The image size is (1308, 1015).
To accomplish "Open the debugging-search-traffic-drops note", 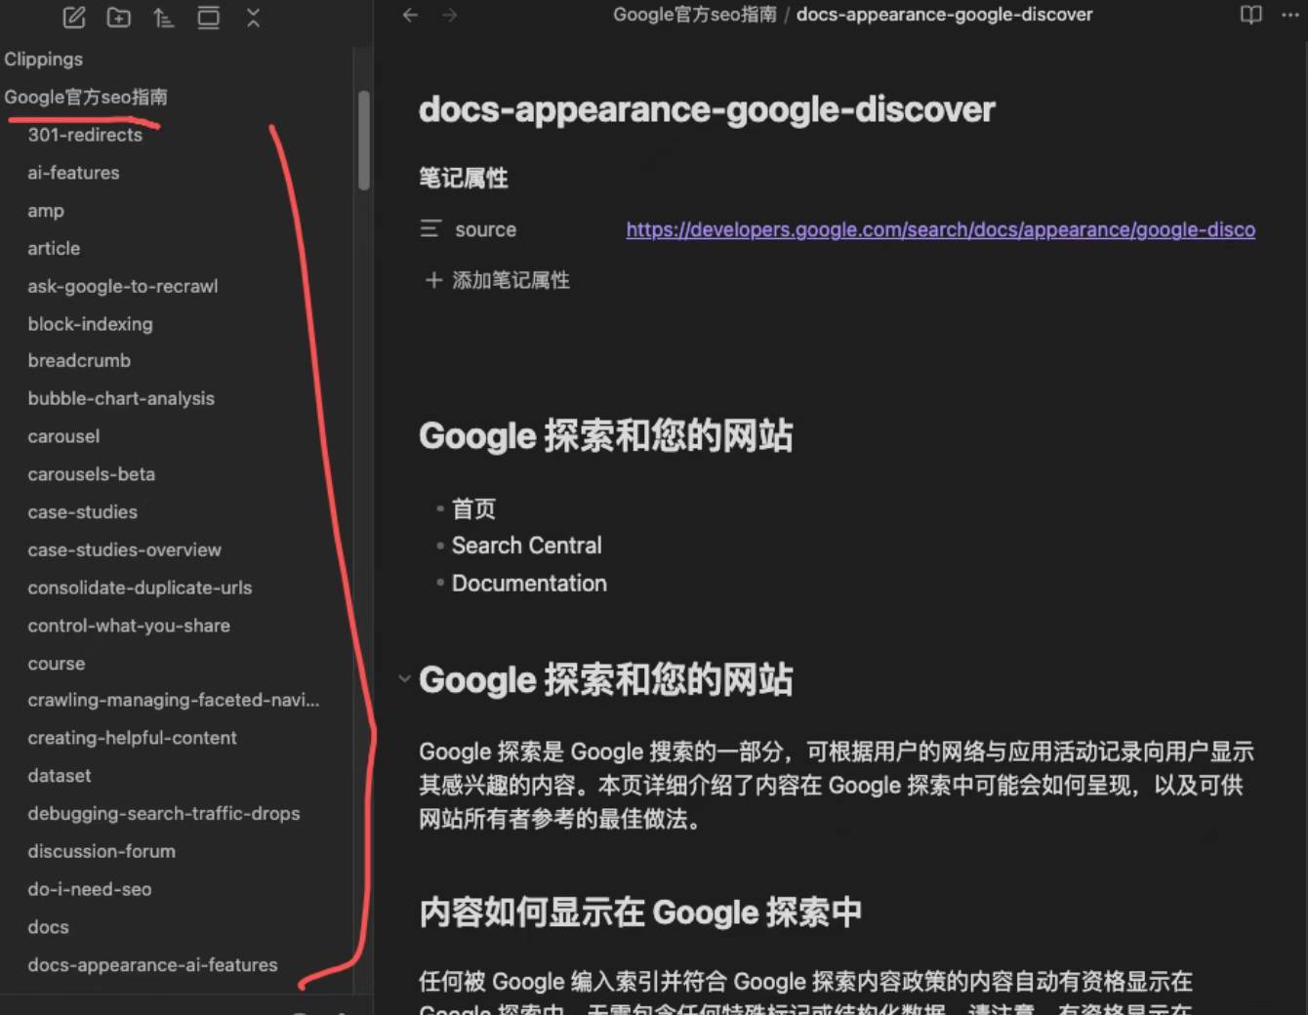I will (164, 813).
